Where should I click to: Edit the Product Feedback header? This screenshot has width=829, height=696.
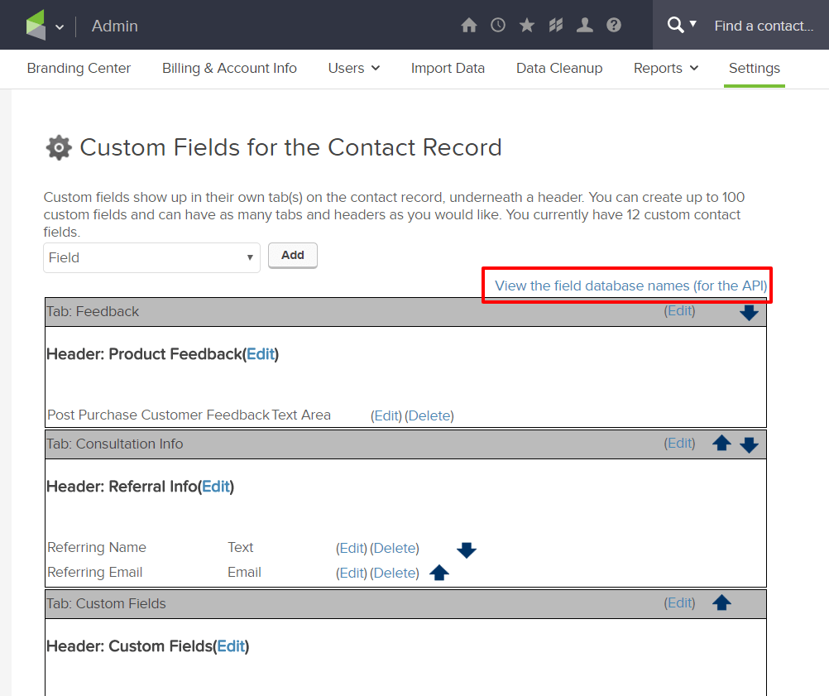point(261,354)
